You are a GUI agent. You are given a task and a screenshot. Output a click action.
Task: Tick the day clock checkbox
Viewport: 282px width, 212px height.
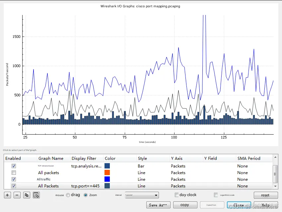177,195
